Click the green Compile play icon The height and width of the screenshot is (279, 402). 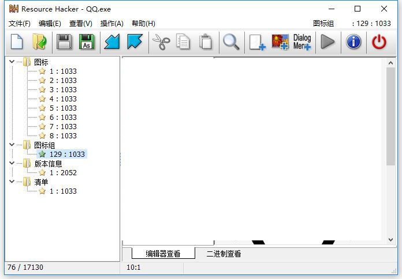pyautogui.click(x=327, y=42)
